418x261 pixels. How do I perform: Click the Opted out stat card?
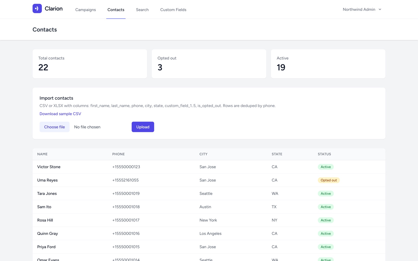click(x=209, y=64)
